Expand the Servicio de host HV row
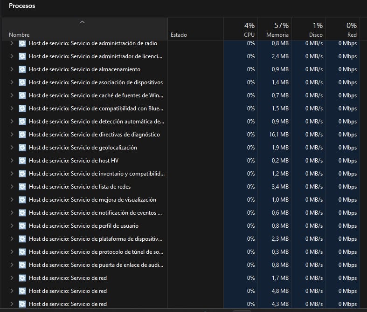 coord(12,161)
